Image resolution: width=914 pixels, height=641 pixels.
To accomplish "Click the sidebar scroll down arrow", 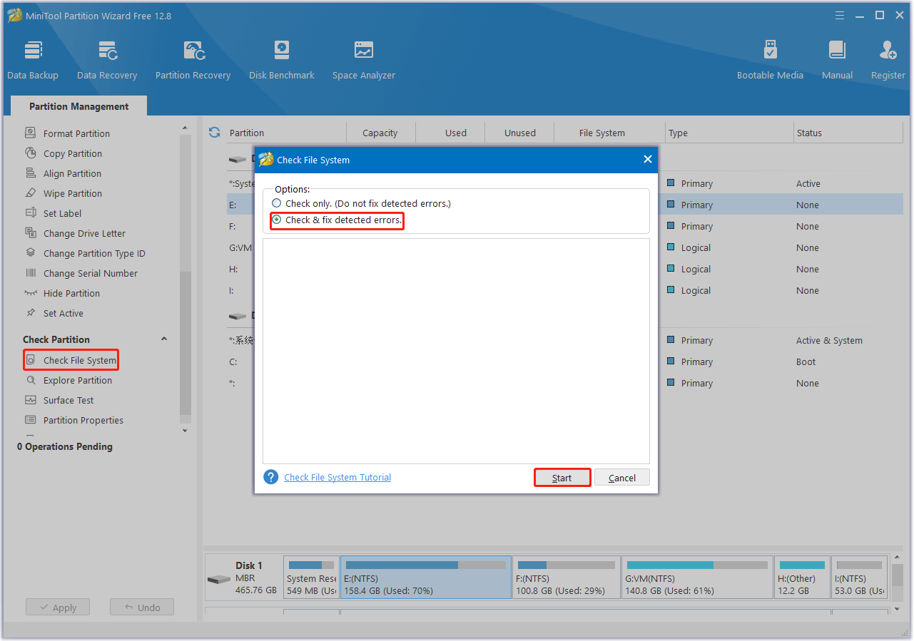I will point(186,431).
